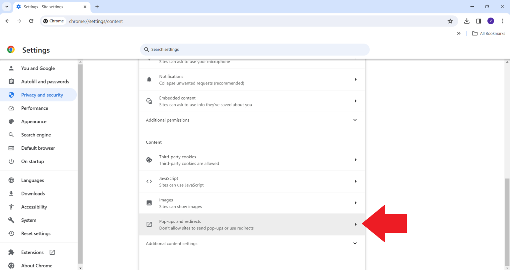
Task: Click the Third-party cookies icon
Action: pyautogui.click(x=149, y=160)
